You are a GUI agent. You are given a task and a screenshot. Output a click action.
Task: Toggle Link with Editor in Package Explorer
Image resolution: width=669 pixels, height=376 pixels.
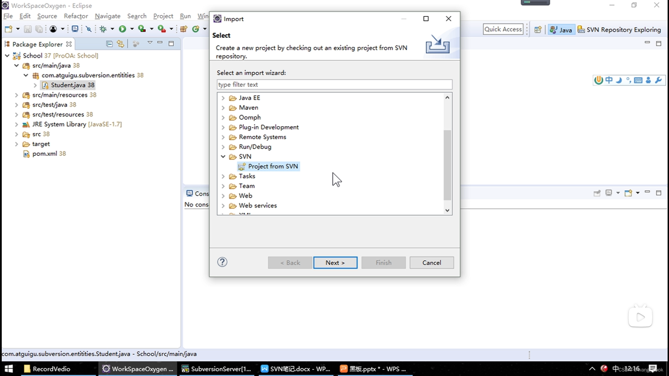[120, 44]
